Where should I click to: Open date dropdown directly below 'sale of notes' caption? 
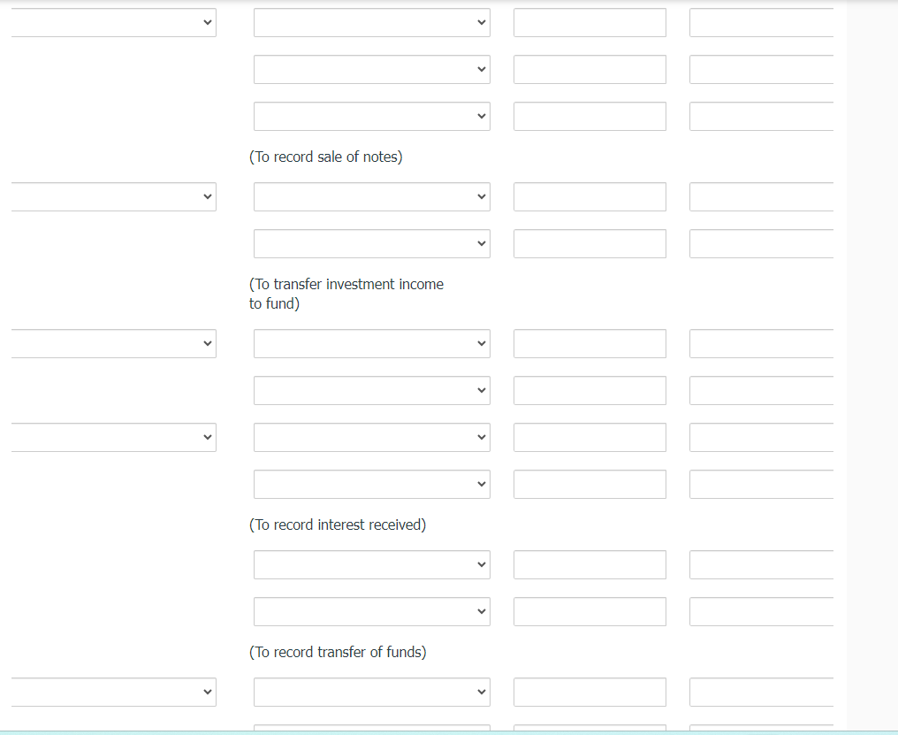[113, 196]
